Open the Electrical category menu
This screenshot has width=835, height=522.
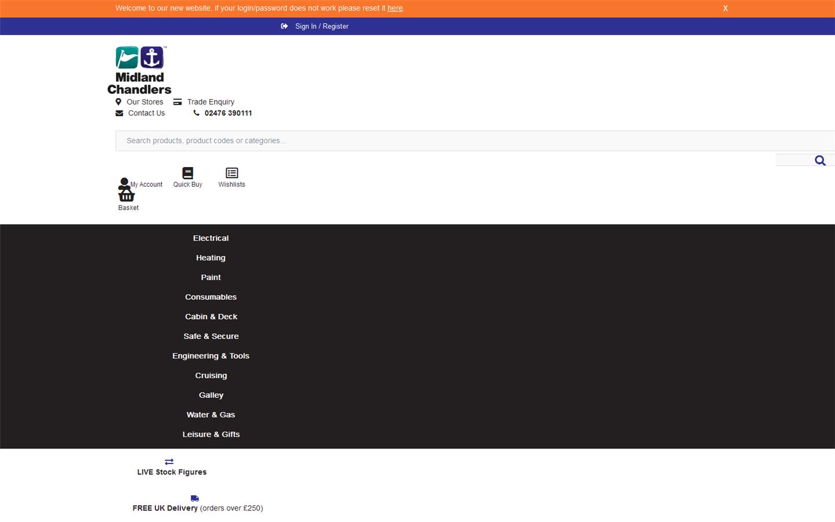pyautogui.click(x=210, y=238)
